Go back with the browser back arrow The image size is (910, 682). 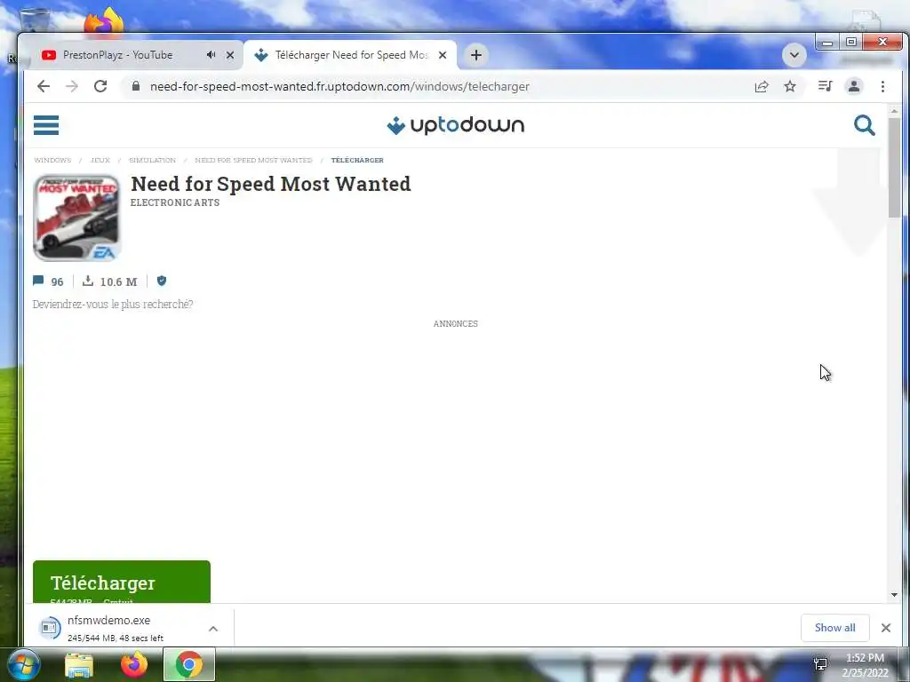pos(44,86)
